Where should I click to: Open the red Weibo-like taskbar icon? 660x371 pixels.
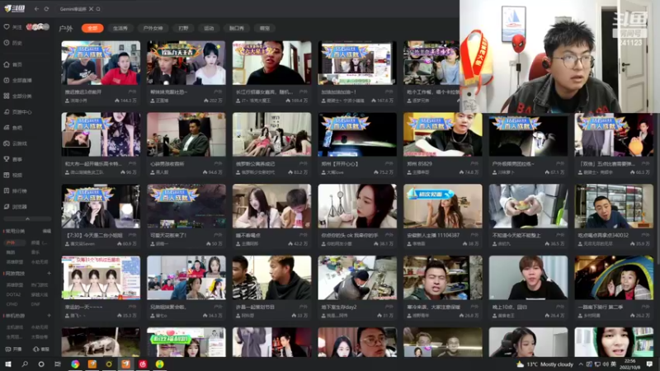[x=143, y=364]
